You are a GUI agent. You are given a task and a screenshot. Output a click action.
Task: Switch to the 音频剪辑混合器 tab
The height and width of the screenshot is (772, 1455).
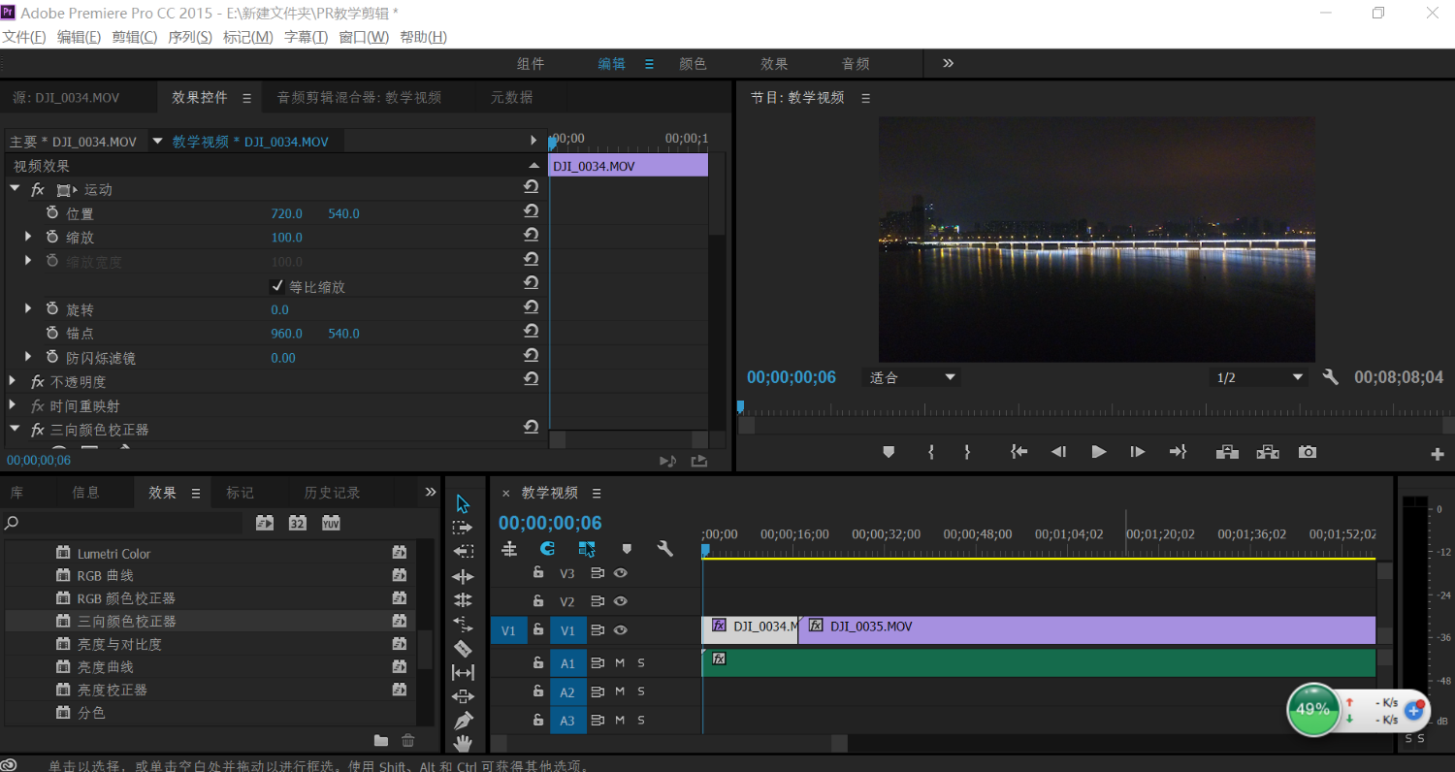coord(359,97)
